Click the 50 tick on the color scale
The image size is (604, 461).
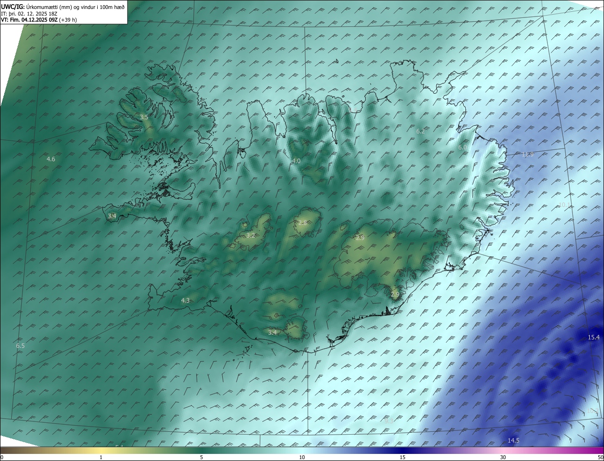[601, 457]
